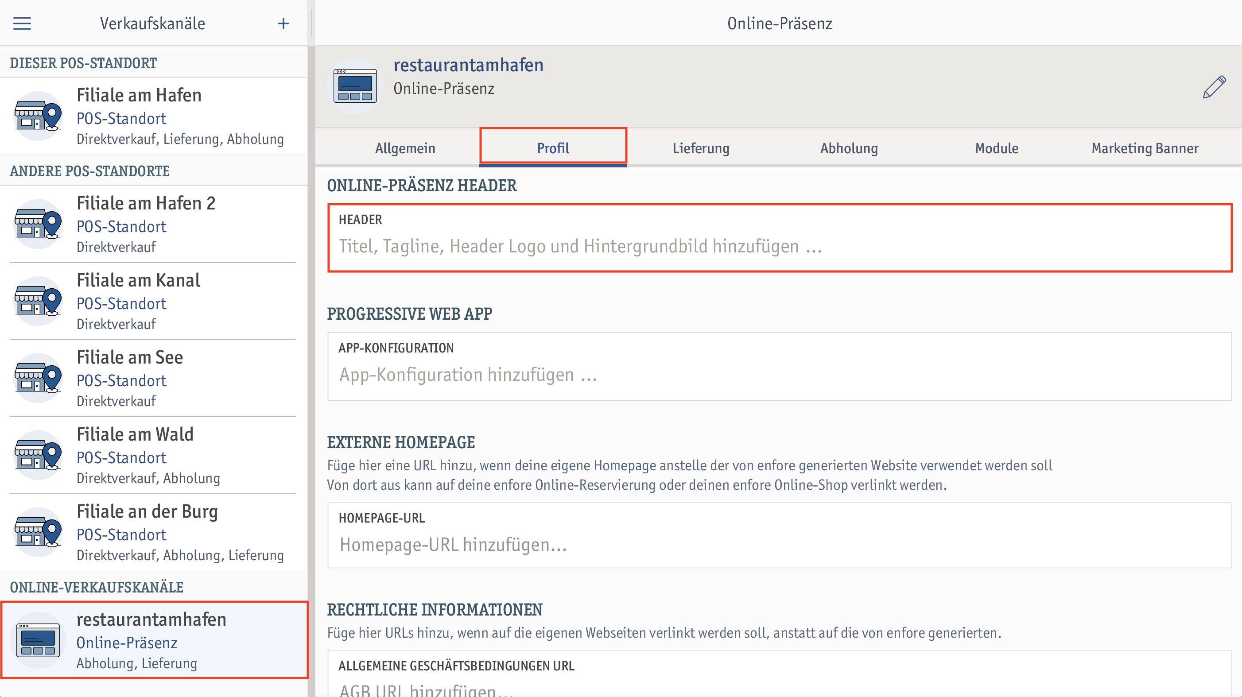The height and width of the screenshot is (697, 1242).
Task: Click the Homepage-URL input field
Action: 780,535
